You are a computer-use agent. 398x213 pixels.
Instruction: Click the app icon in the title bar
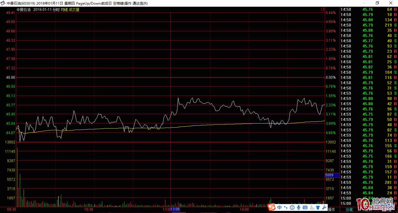coord(3,3)
